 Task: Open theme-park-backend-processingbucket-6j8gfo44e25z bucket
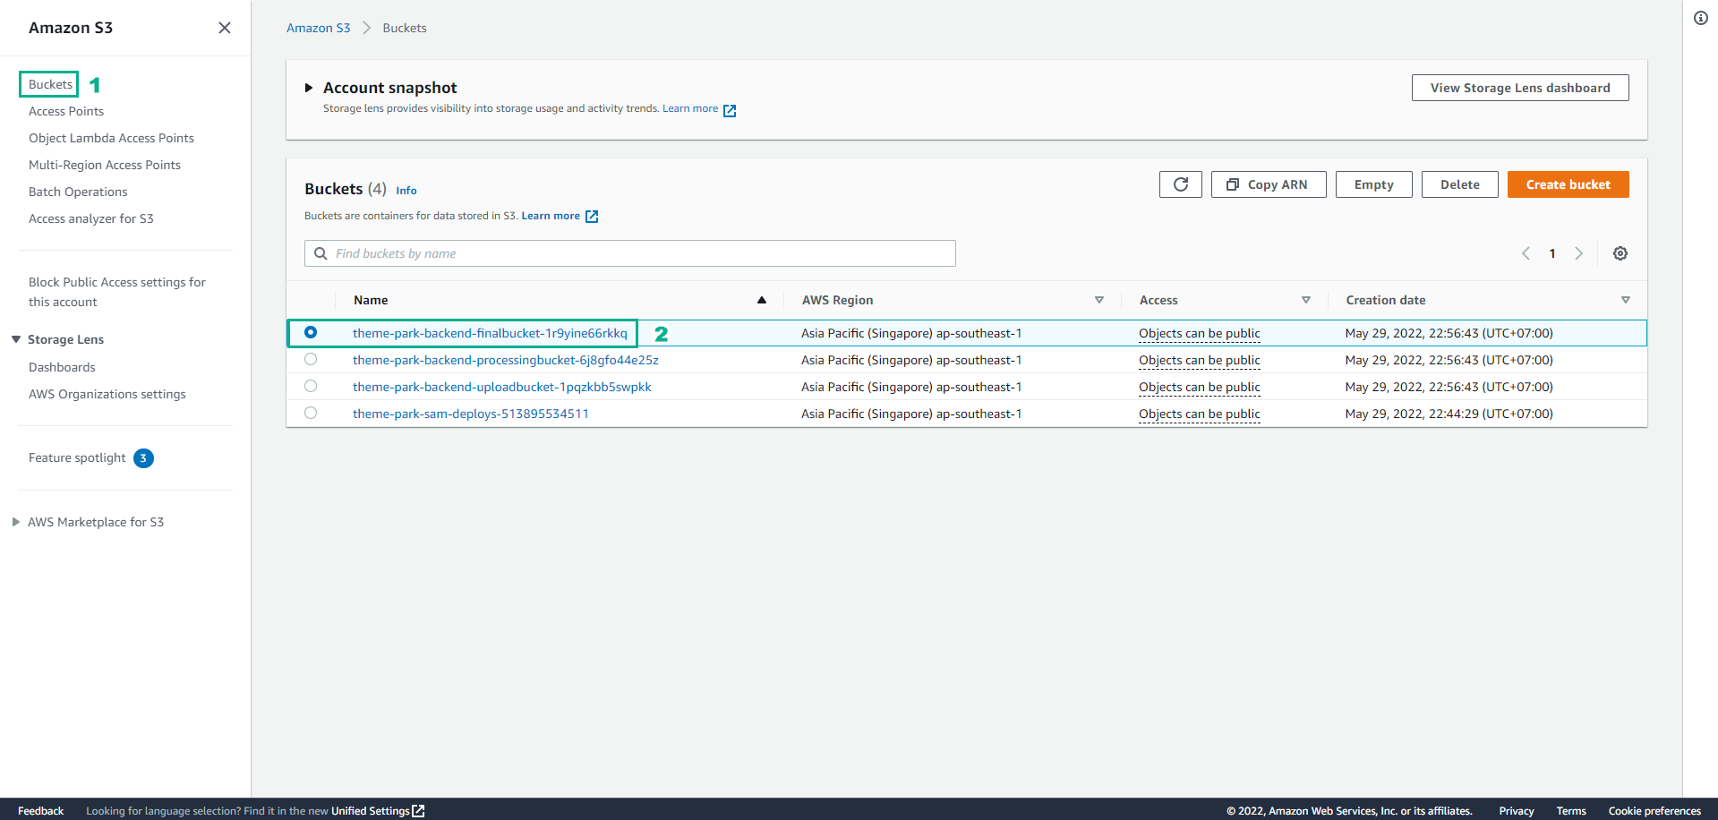506,360
